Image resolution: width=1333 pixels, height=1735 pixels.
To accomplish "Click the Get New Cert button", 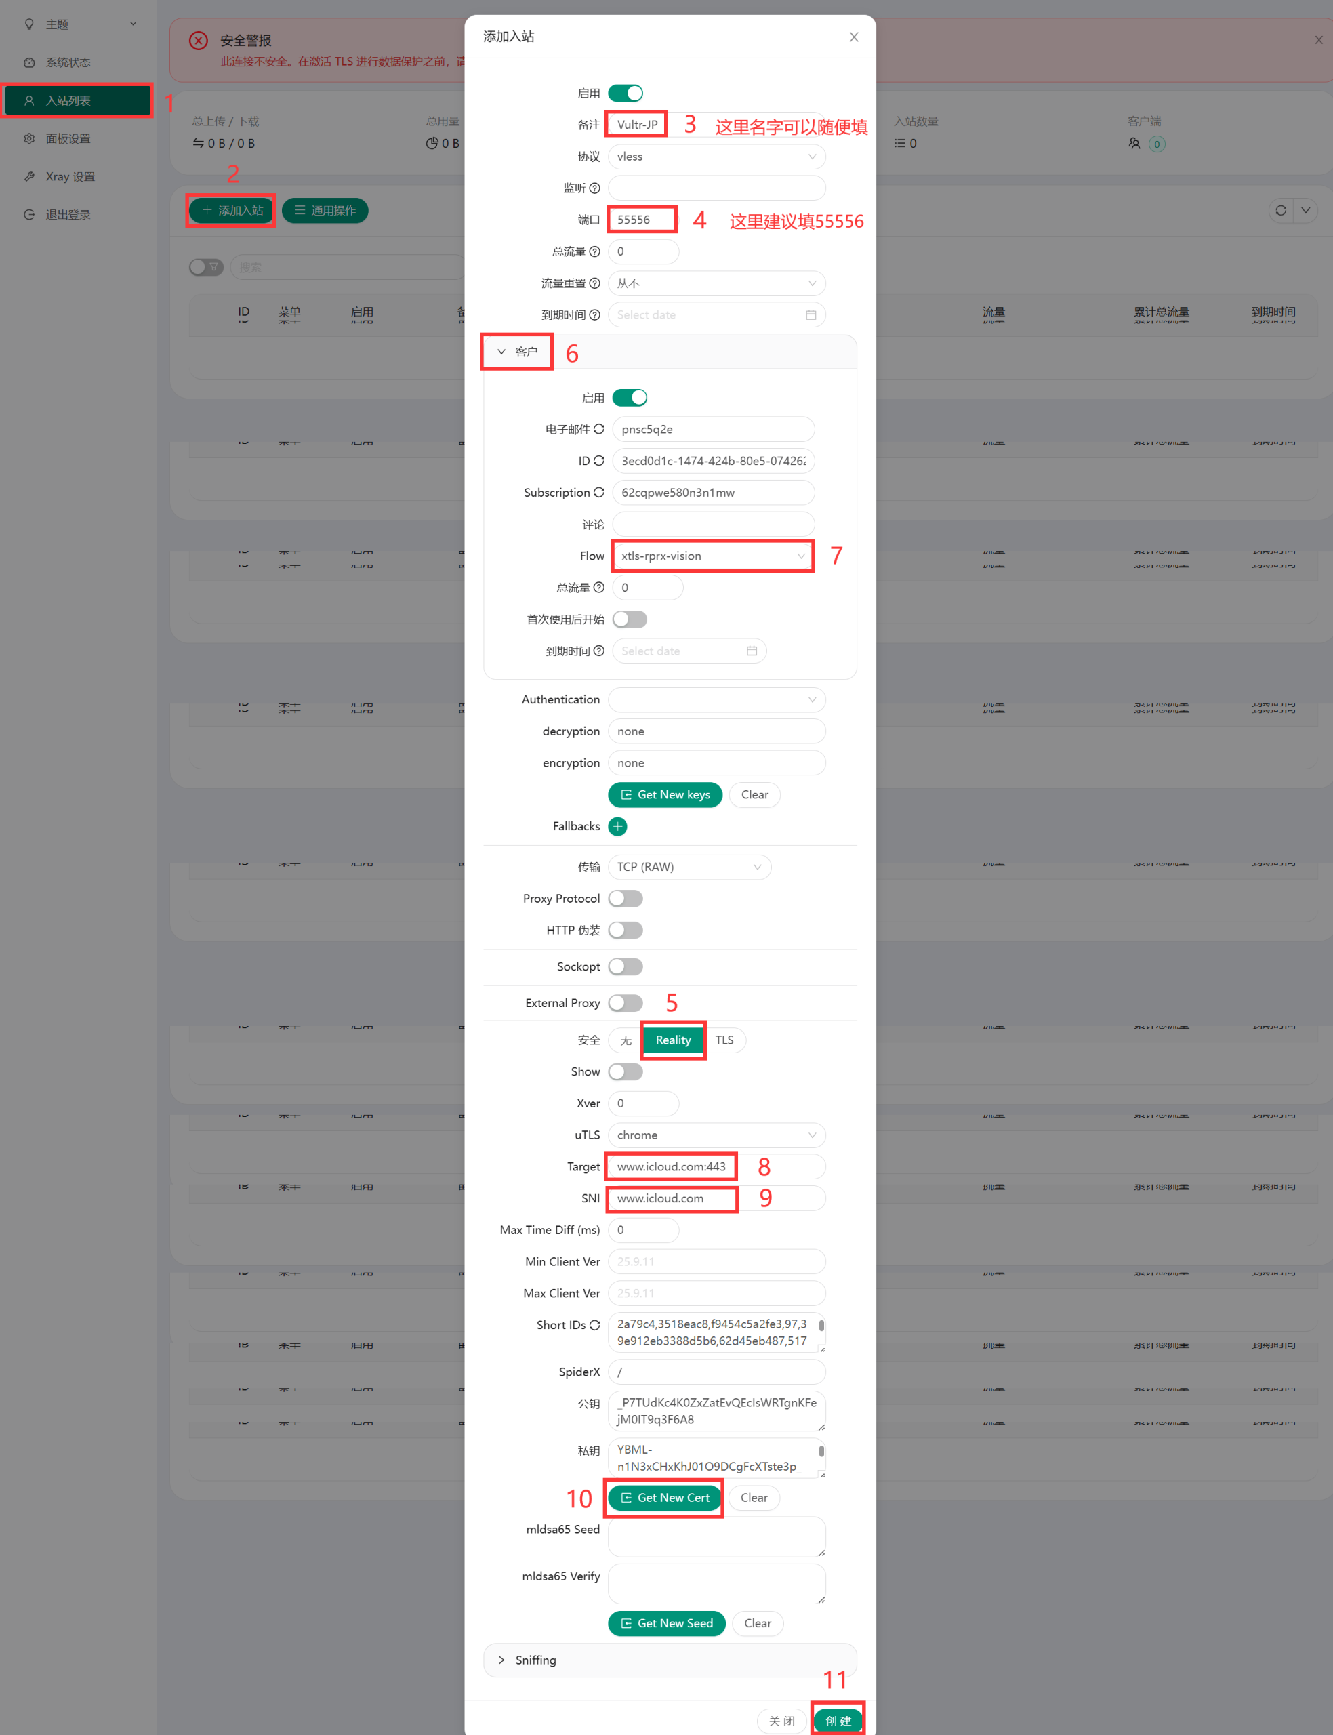I will click(665, 1497).
